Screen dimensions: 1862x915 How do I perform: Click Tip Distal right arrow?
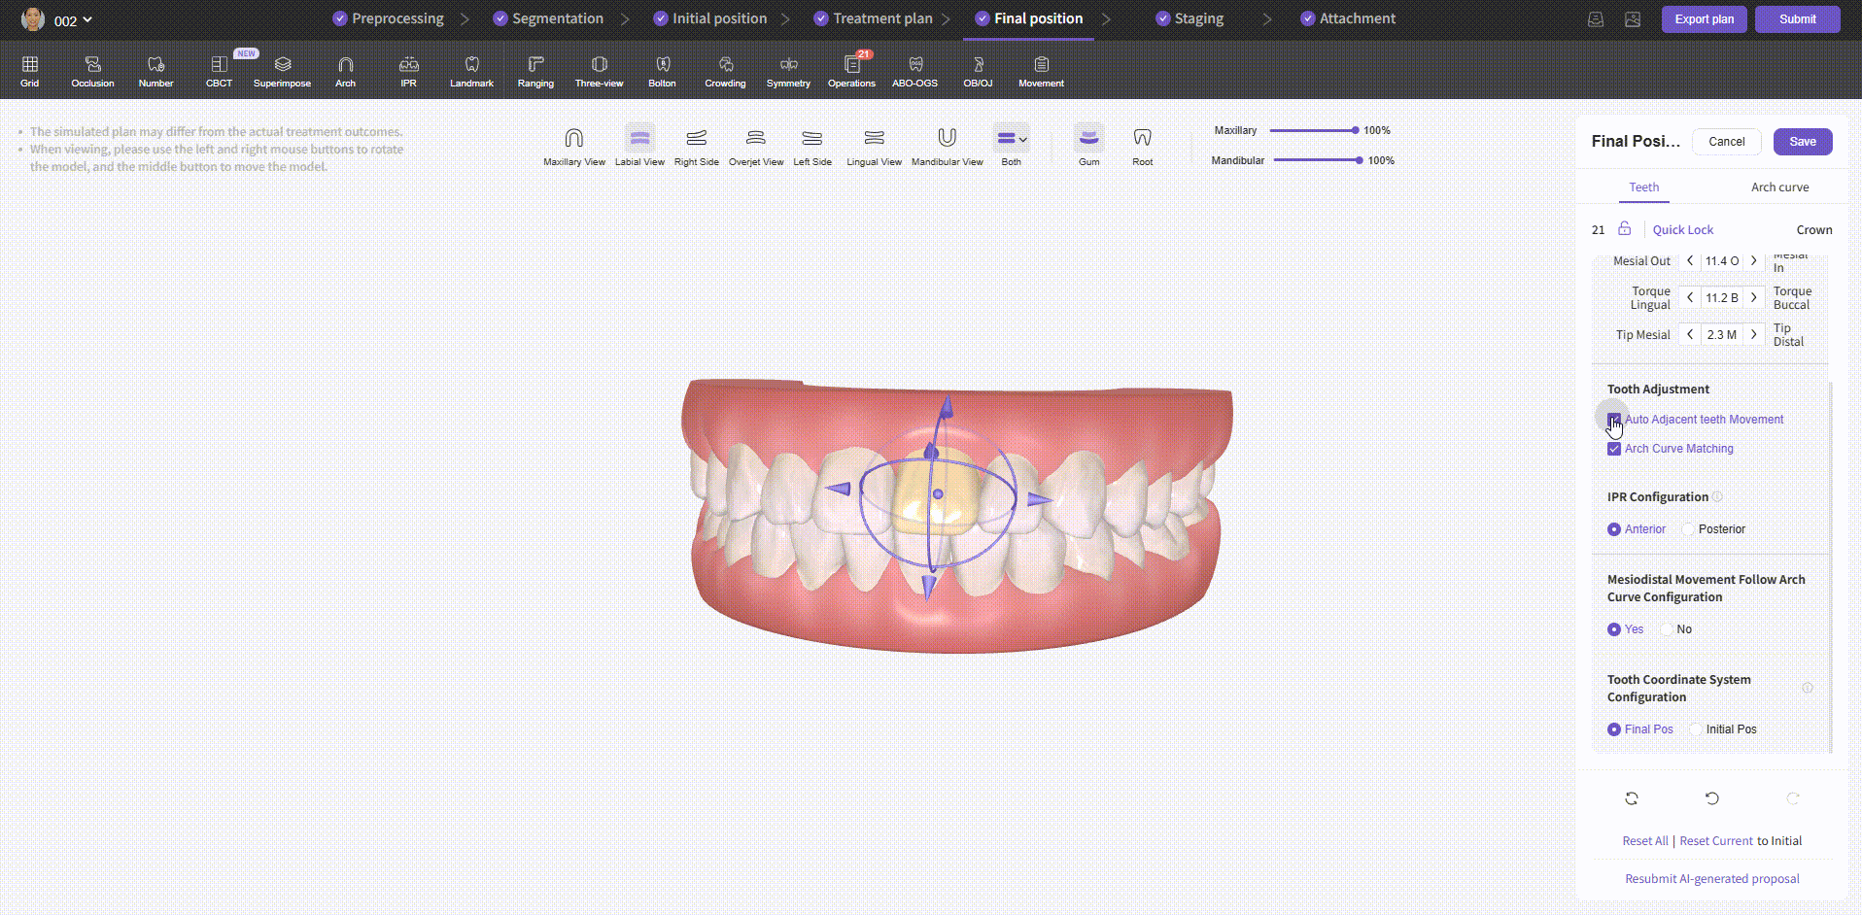[1754, 335]
